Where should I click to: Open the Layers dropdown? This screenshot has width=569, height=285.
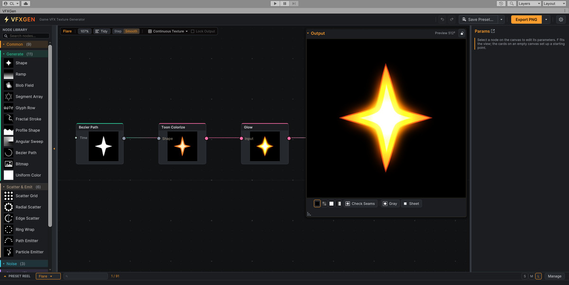(529, 3)
